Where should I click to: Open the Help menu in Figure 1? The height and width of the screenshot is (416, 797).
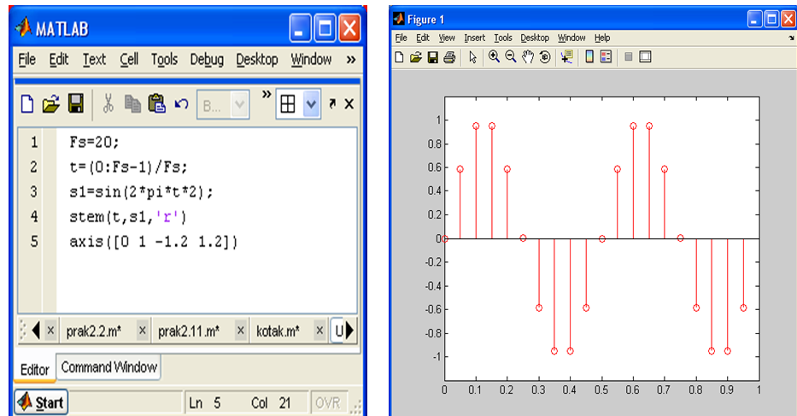point(602,38)
